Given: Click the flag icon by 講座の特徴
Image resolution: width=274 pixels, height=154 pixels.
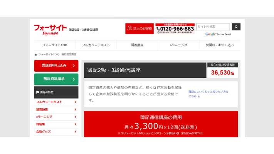Looking at the screenshot, I should coord(37,92).
